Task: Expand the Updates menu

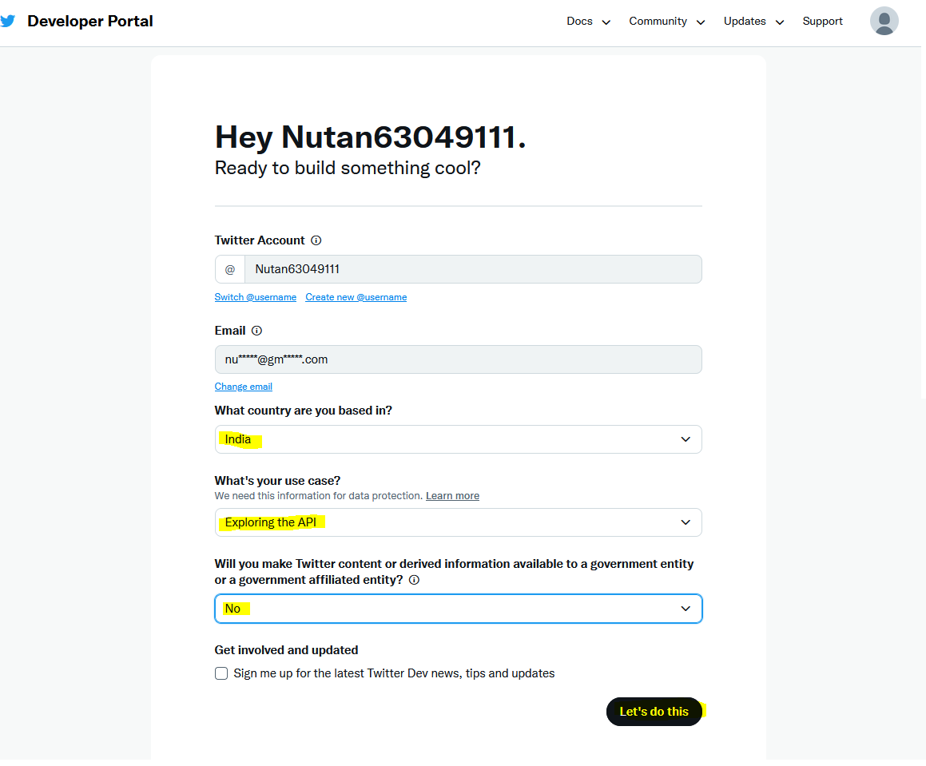Action: pos(753,22)
